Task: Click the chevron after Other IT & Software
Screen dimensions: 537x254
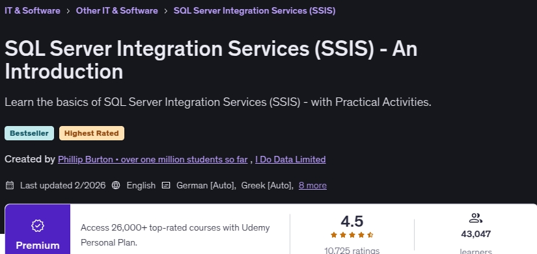Action: [166, 11]
